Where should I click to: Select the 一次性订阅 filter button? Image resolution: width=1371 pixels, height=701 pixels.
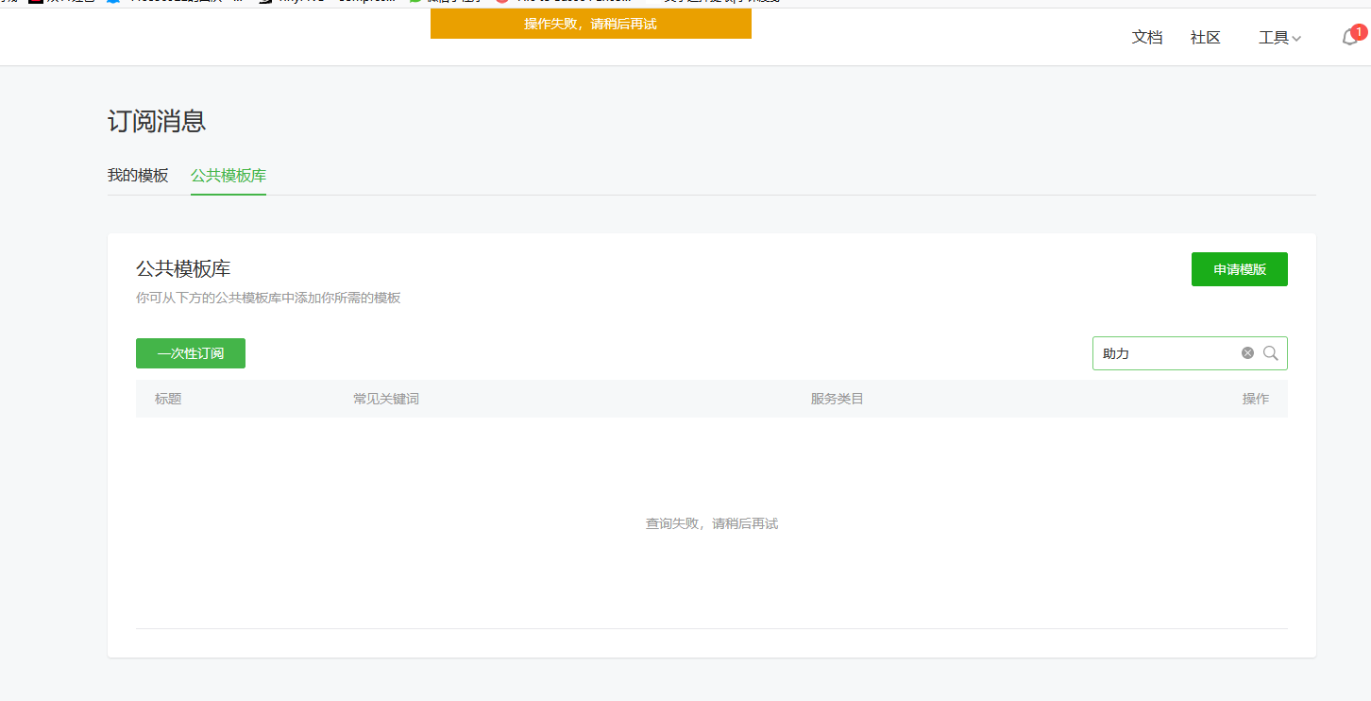pos(191,353)
